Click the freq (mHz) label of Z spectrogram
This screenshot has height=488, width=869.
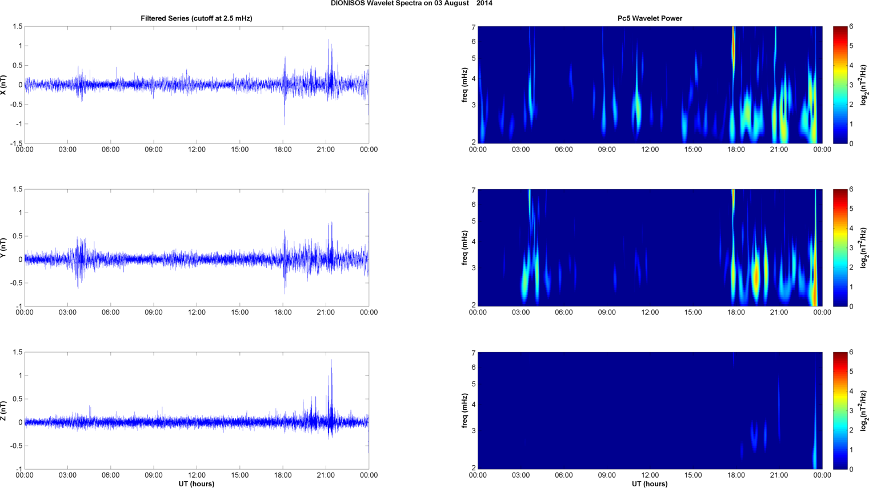(x=465, y=411)
